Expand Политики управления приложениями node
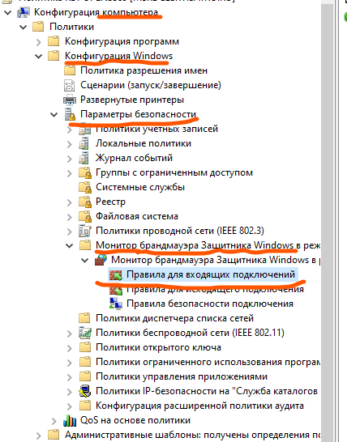The height and width of the screenshot is (442, 347). (x=70, y=377)
